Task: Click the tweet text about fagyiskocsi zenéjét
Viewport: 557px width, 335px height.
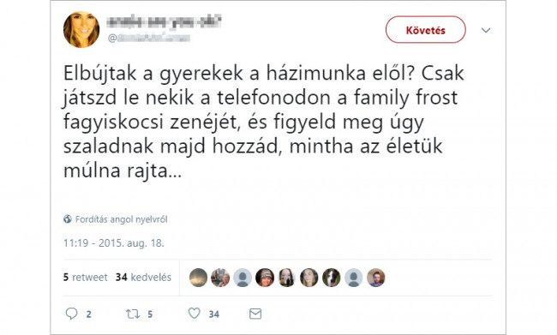Action: 264,122
